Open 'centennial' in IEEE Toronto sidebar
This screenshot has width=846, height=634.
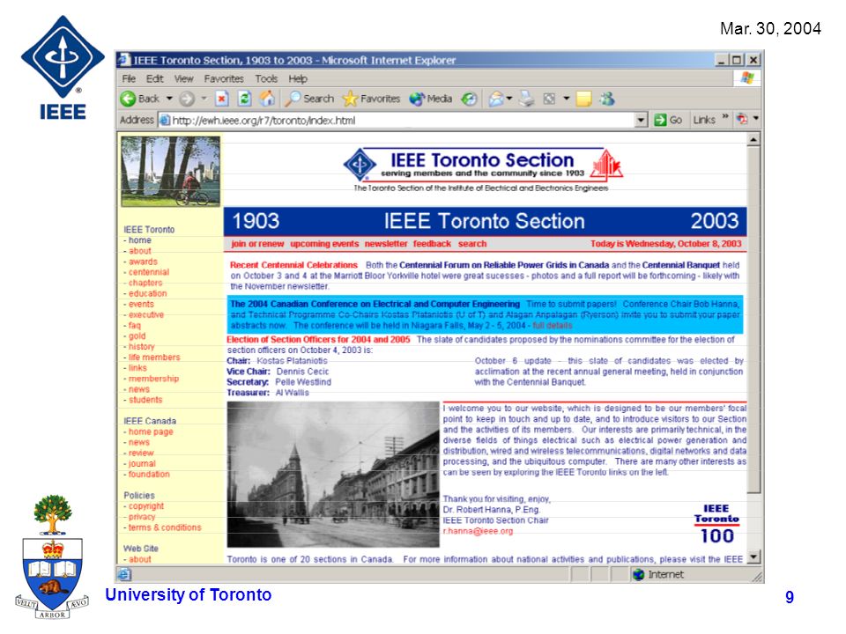pos(148,272)
